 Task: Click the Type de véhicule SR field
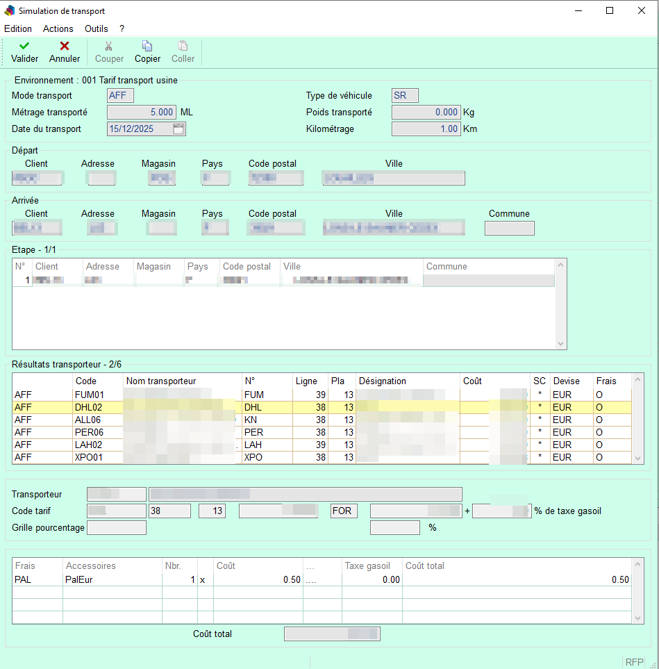coord(405,96)
